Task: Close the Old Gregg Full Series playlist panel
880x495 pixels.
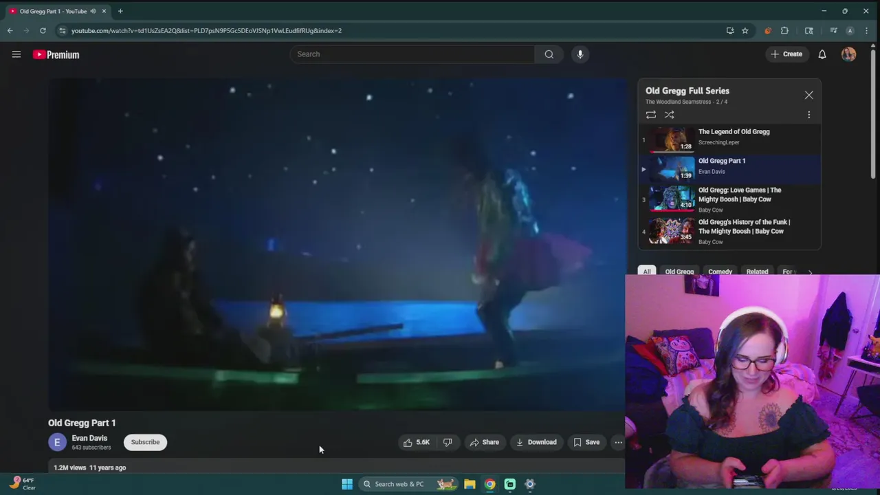Action: [808, 95]
